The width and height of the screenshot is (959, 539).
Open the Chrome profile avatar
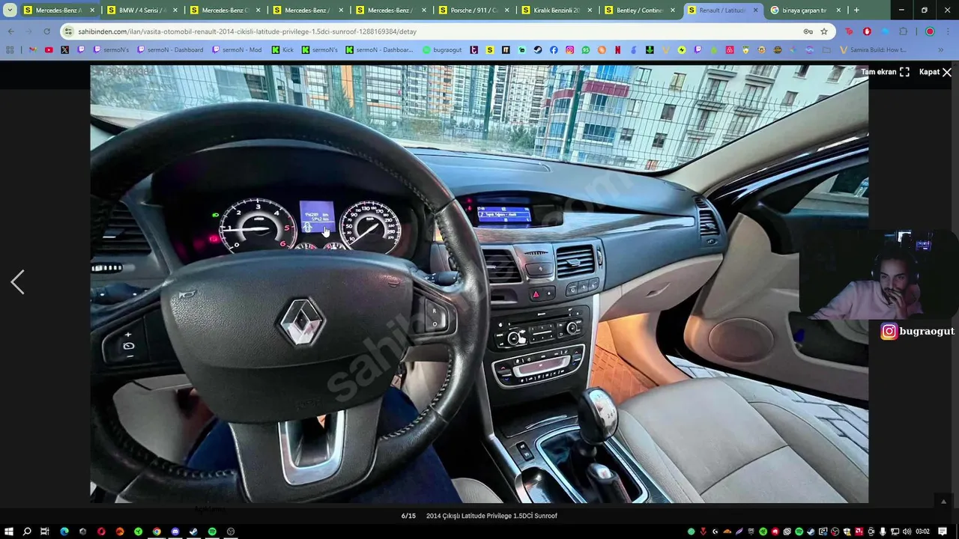[x=930, y=31]
